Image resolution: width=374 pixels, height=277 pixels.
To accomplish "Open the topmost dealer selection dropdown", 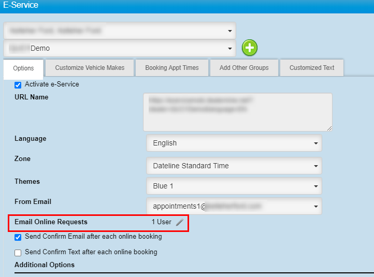I will [x=119, y=31].
